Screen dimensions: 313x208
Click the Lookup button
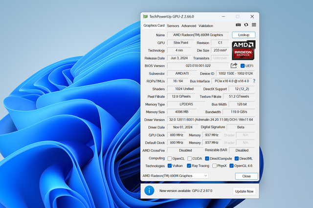[244, 35]
